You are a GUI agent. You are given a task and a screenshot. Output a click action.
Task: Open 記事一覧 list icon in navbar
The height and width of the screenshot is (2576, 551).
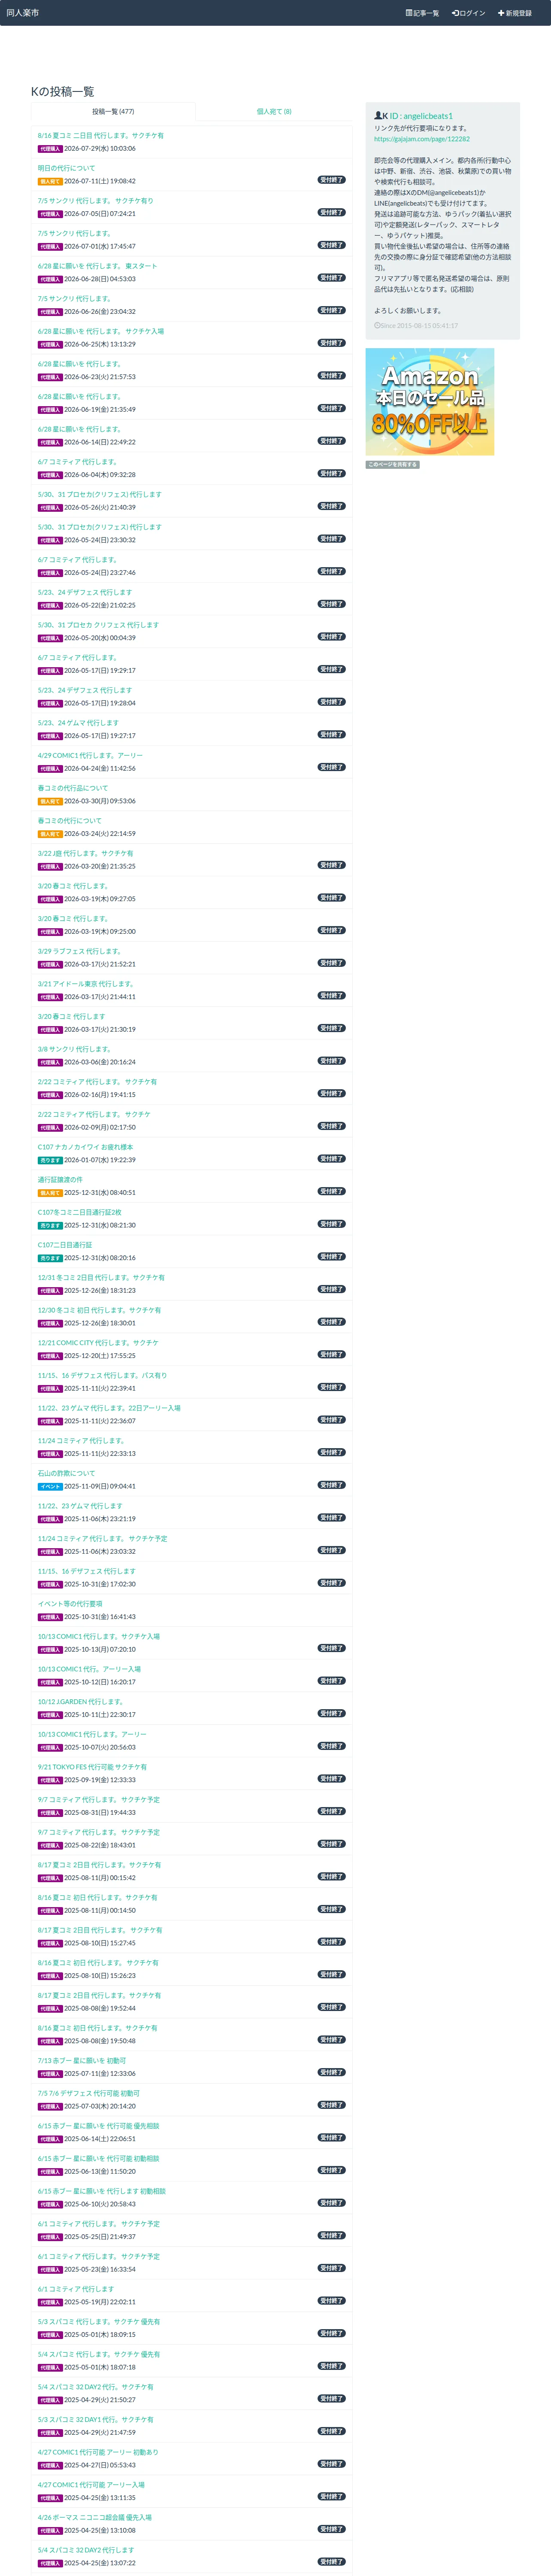409,13
